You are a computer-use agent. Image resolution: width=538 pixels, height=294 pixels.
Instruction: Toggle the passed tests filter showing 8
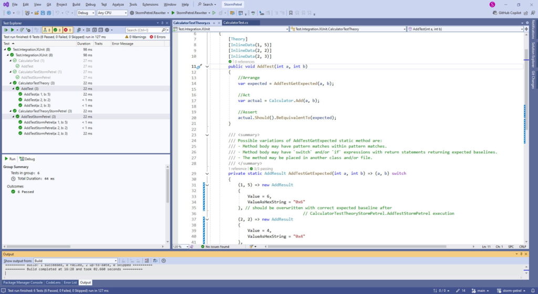click(x=57, y=30)
